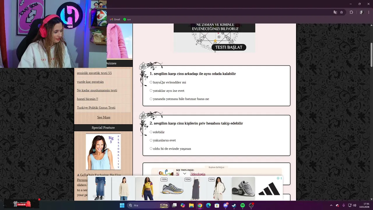Click the cream sweater ad thumbnail
The image size is (373, 210).
[124, 188]
